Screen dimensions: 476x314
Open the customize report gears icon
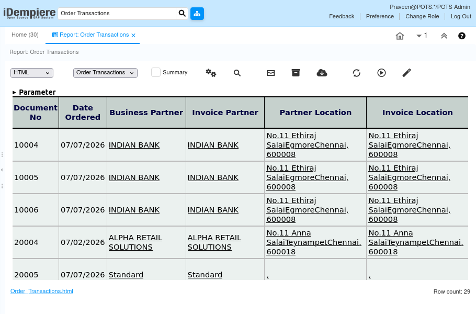tap(211, 73)
